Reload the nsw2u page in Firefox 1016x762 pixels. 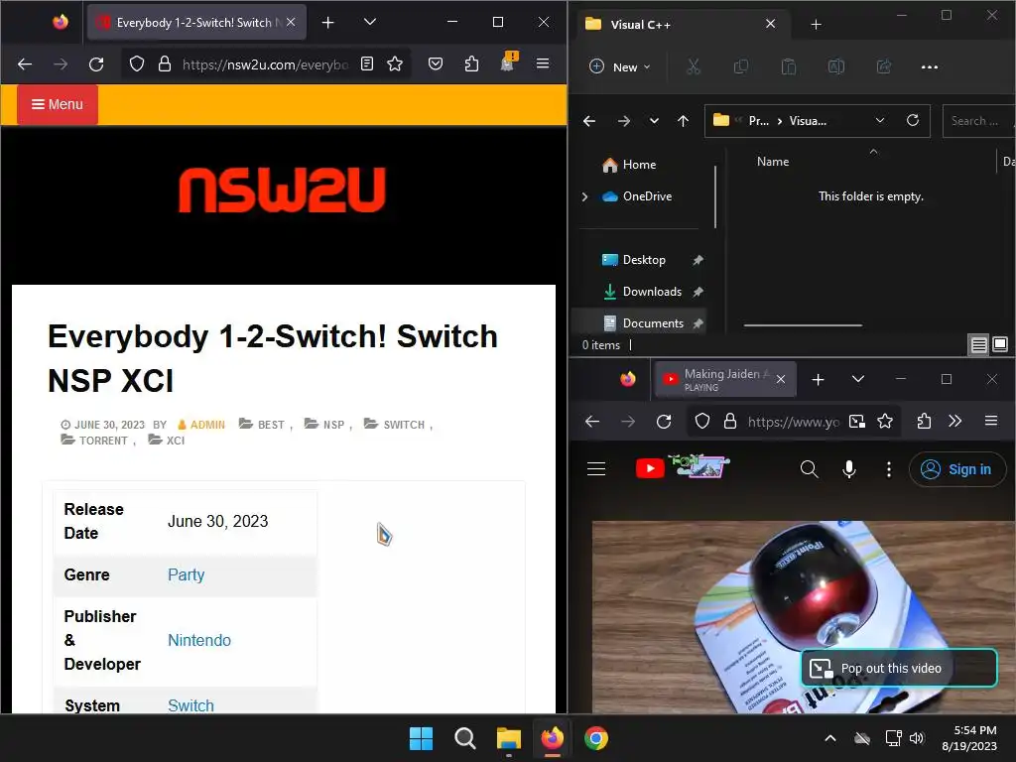point(96,64)
